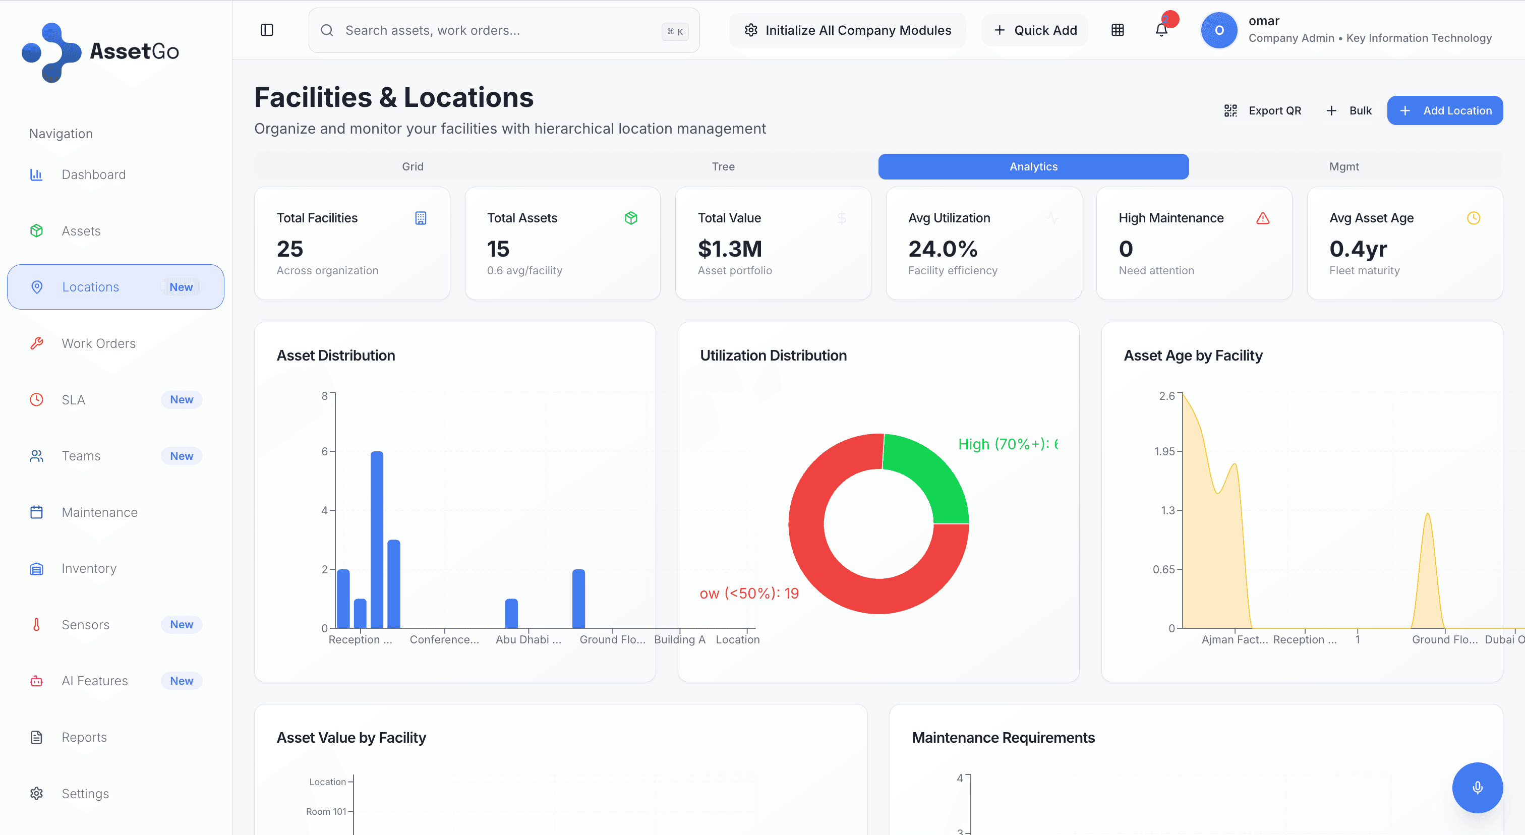Screen dimensions: 1525x835
Task: Activate the floating microphone button
Action: 1477,787
